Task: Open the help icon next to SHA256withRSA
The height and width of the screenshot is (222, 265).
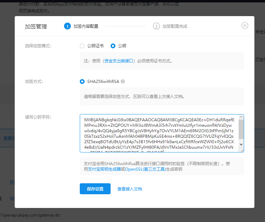Action: [123, 81]
